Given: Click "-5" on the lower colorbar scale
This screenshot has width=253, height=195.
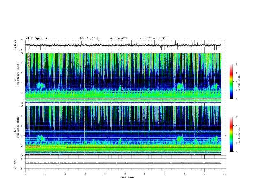Looking at the screenshot, I should pyautogui.click(x=235, y=134).
